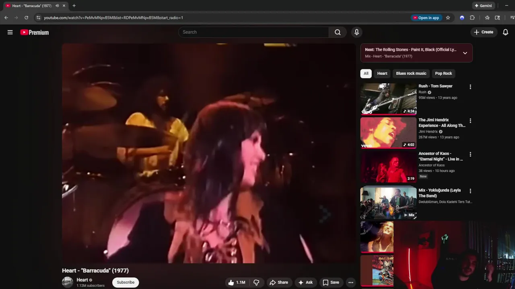
Task: Go to YouTube Premium home logo
Action: pyautogui.click(x=35, y=33)
